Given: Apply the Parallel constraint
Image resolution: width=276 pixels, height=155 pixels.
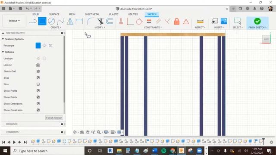Looking at the screenshot, I should (x=158, y=22).
